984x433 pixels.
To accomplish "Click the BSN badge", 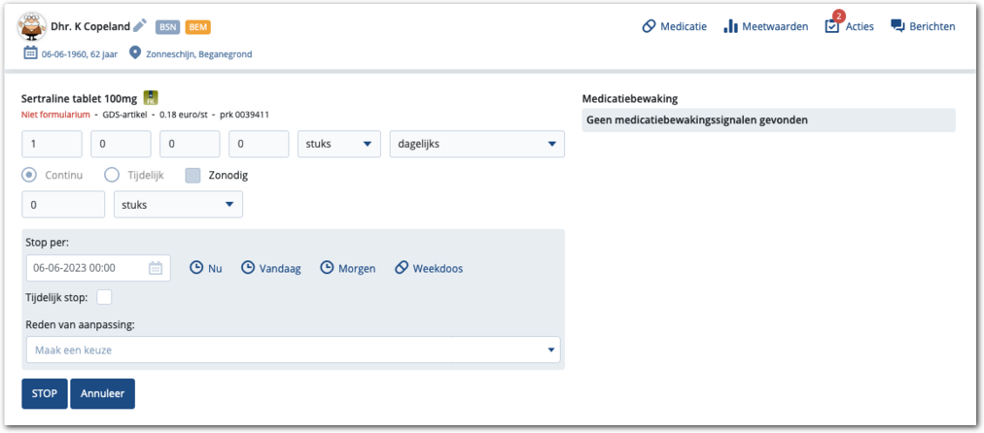I will (168, 27).
